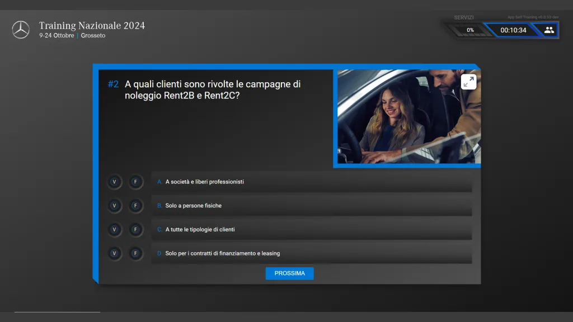
Task: Mark answer B as Falso (F)
Action: point(135,206)
